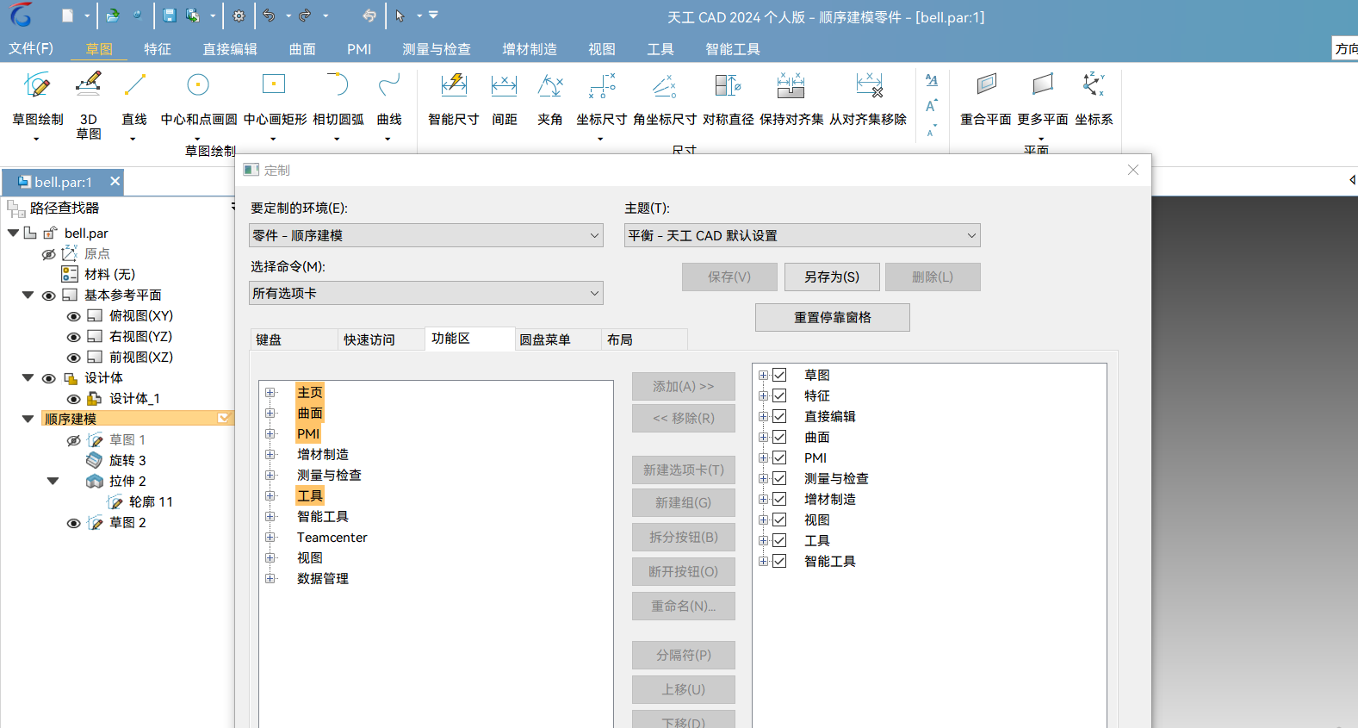Image resolution: width=1358 pixels, height=728 pixels.
Task: Click the 更多平面 more planes icon
Action: coord(1042,84)
